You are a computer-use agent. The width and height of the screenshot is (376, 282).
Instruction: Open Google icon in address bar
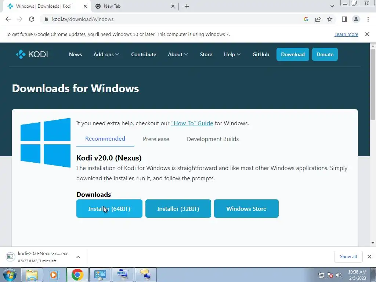[x=306, y=19]
